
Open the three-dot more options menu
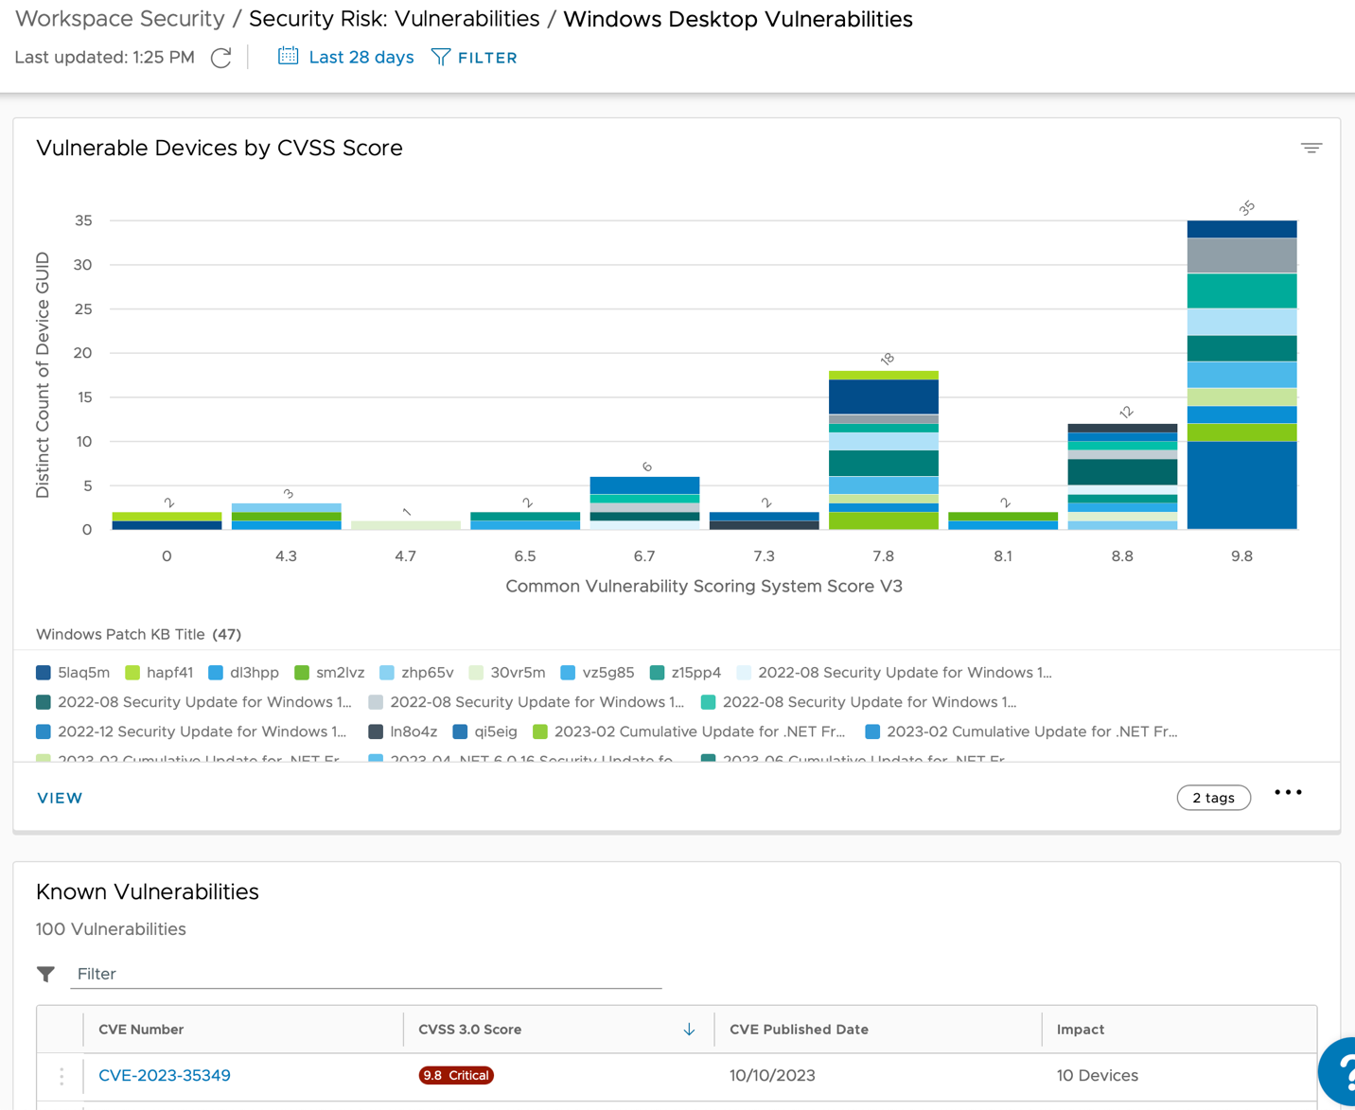[1288, 793]
